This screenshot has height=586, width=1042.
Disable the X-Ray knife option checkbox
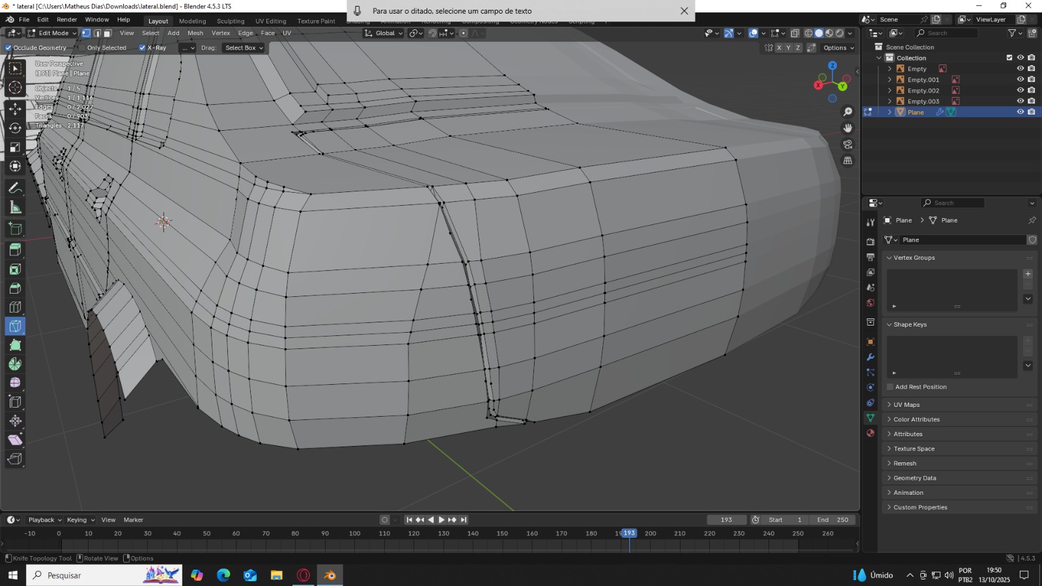pos(142,48)
